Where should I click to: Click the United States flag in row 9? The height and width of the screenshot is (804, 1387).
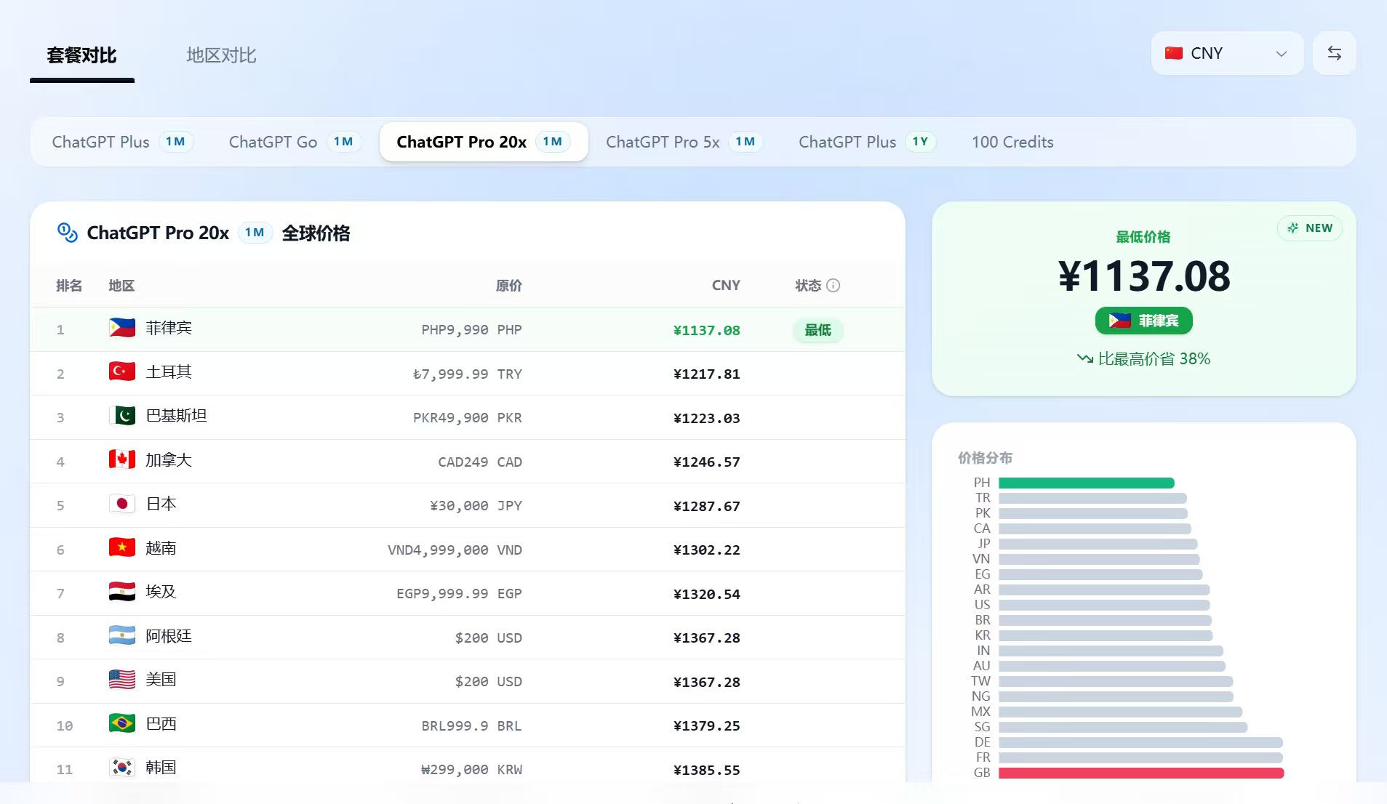[x=122, y=680]
